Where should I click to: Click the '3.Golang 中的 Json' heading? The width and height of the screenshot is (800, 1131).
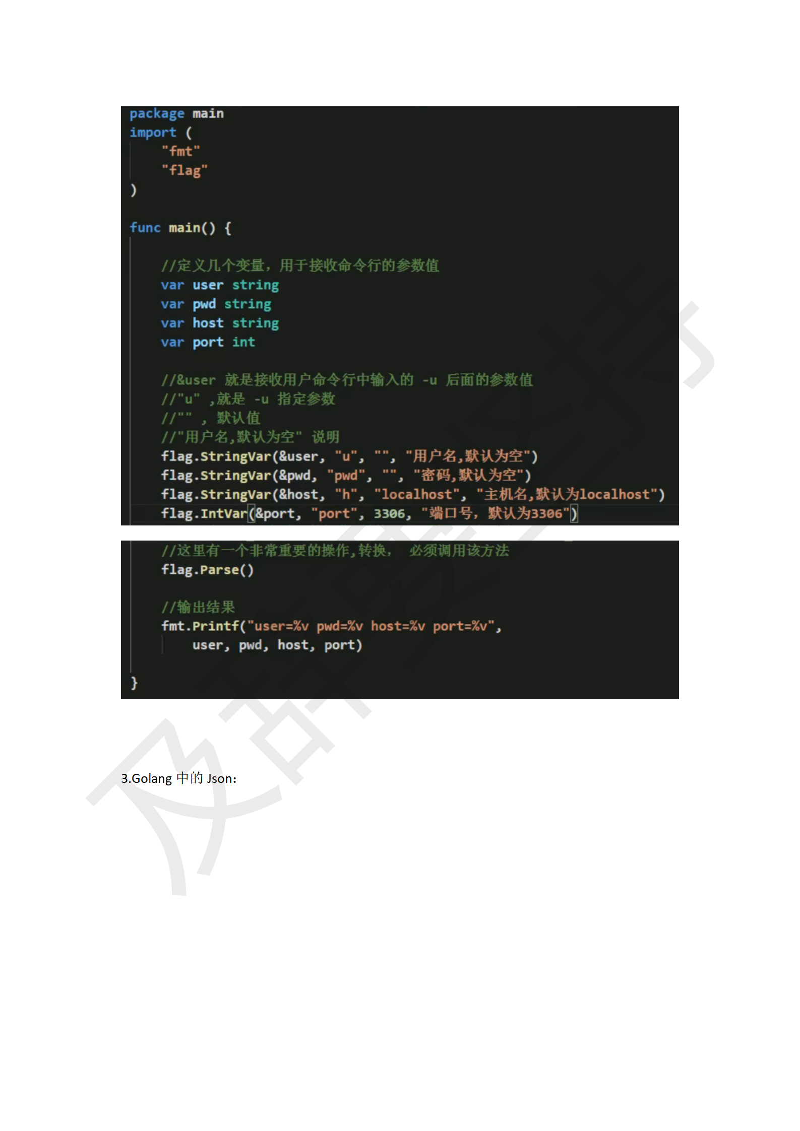pos(178,778)
